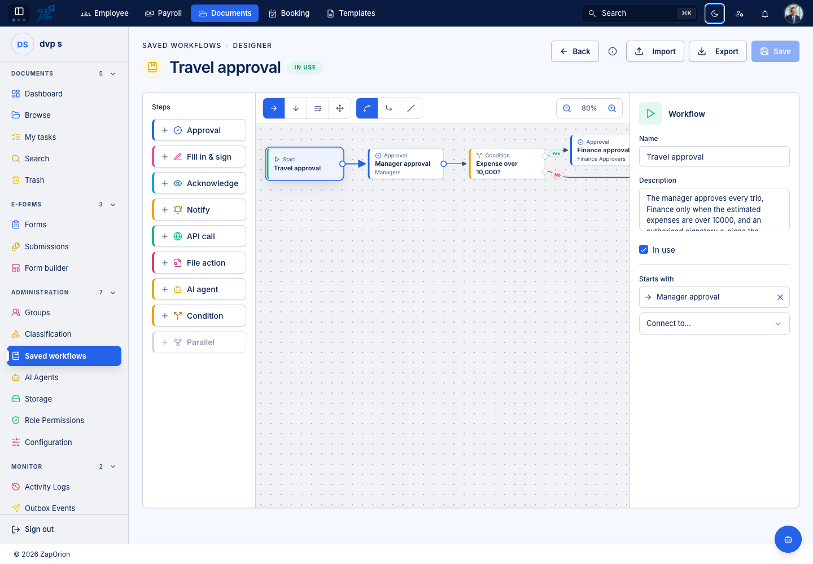Collapse the Documents sidebar section
Image resolution: width=813 pixels, height=564 pixels.
(x=113, y=73)
